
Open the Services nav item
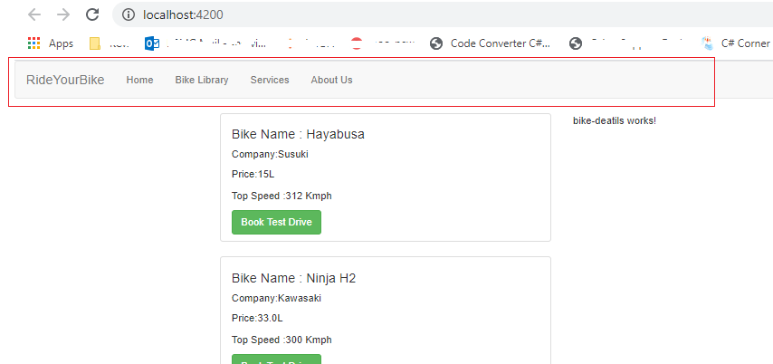pos(270,80)
